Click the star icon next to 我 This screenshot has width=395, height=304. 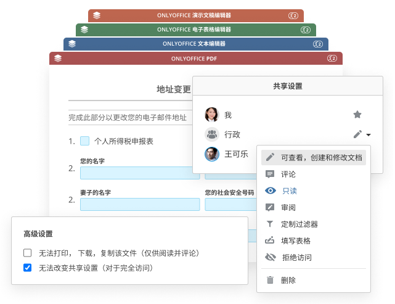coord(357,115)
